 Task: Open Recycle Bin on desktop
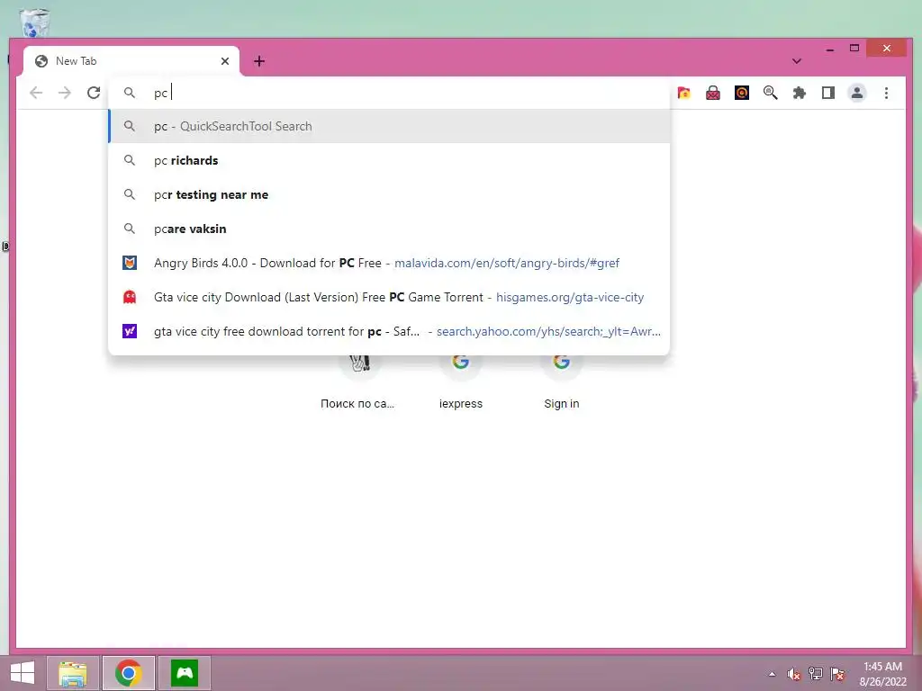(35, 22)
